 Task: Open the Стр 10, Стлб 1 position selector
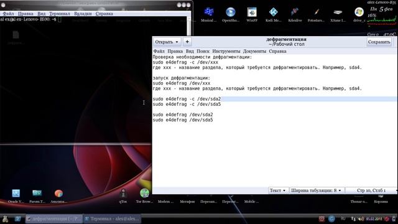point(371,190)
